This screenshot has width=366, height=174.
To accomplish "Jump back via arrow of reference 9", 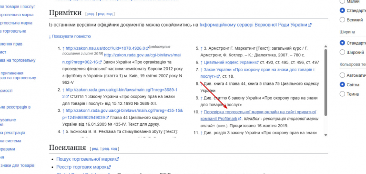I will pos(202,98).
